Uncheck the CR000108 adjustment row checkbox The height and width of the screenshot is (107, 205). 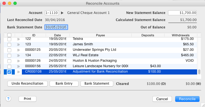click(x=9, y=72)
